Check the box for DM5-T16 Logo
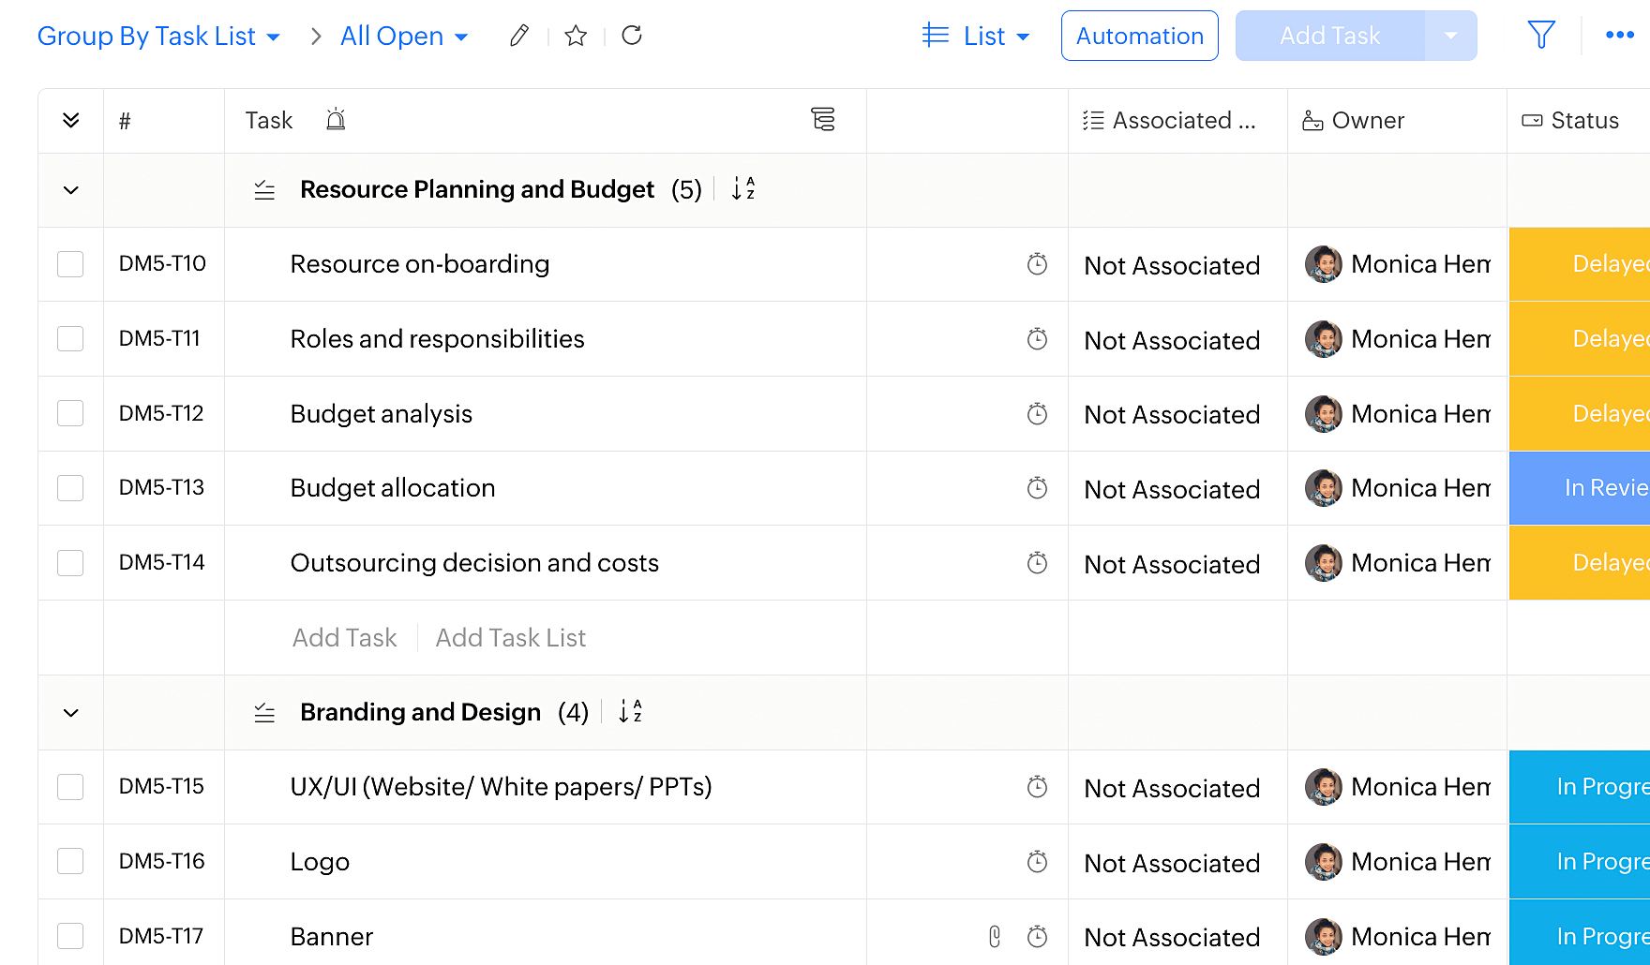Viewport: 1650px width, 965px height. 70,861
